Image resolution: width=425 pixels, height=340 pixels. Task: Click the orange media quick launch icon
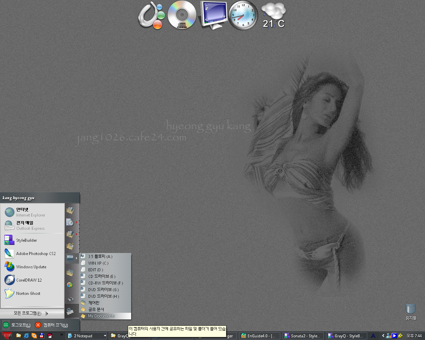[34, 336]
